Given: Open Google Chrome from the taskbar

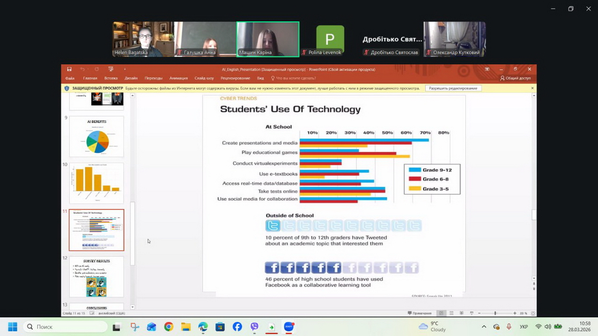Looking at the screenshot, I should 168,327.
